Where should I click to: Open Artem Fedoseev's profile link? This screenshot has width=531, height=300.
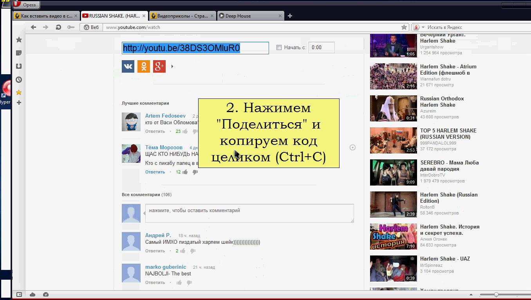coord(166,116)
